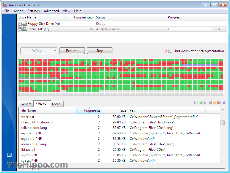Click the red fragmented block legend icon

pyautogui.click(x=219, y=103)
